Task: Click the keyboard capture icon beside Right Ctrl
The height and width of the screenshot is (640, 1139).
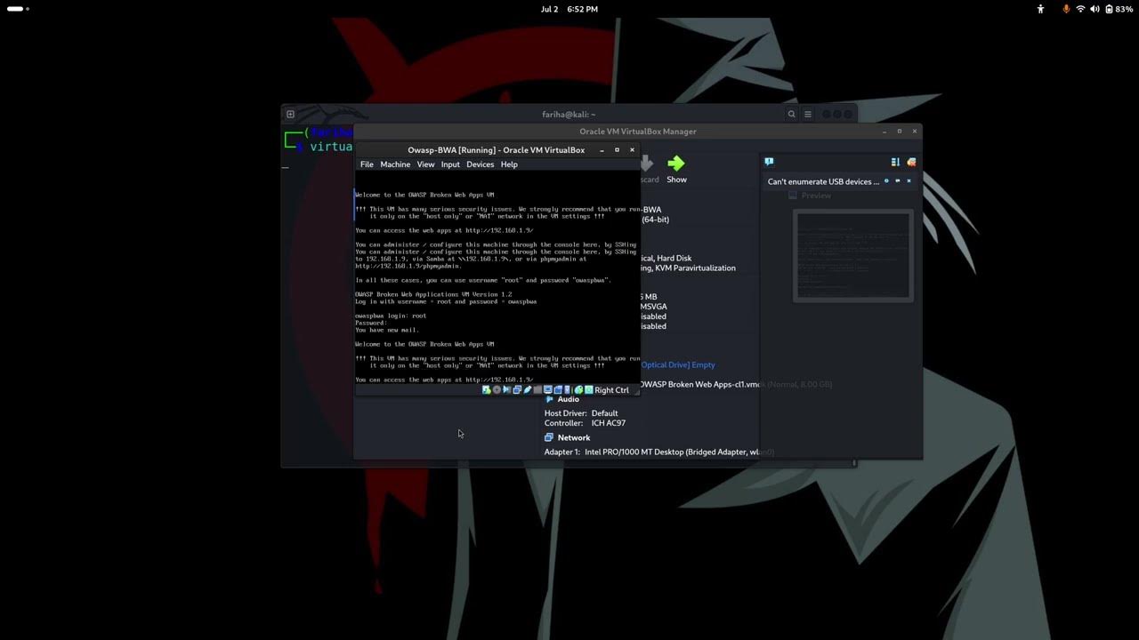Action: click(588, 389)
